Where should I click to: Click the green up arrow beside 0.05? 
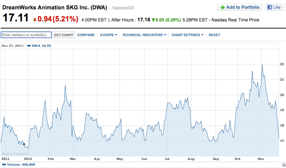click(x=153, y=20)
